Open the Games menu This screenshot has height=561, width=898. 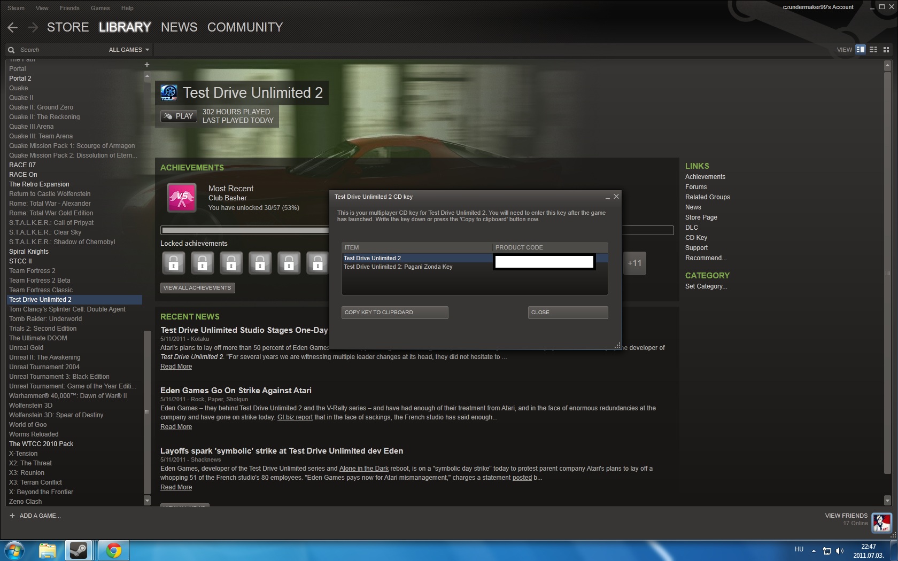coord(100,8)
